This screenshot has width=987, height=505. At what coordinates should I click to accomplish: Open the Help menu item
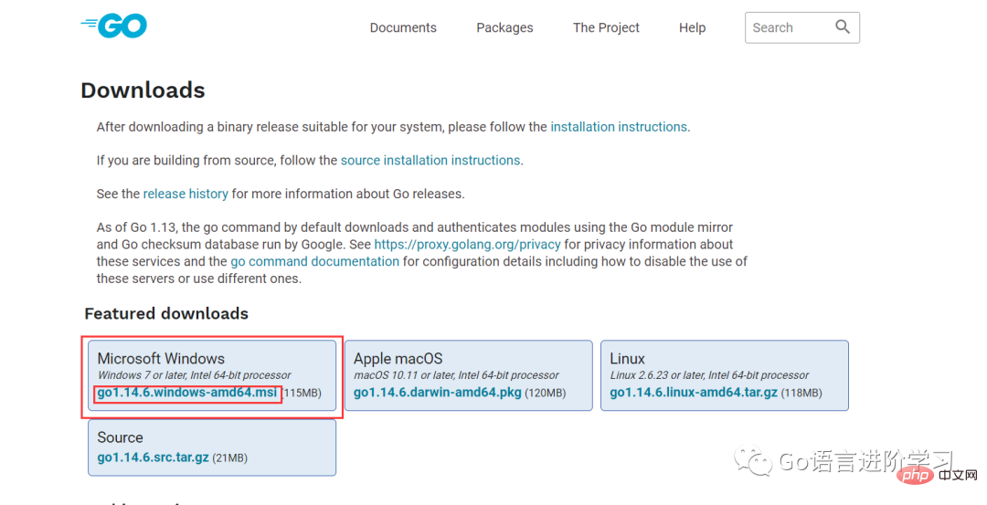pyautogui.click(x=692, y=27)
